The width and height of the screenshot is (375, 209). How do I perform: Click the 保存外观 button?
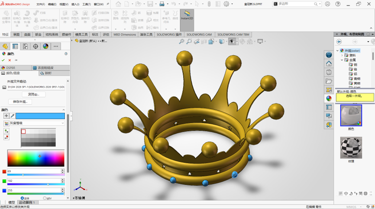point(20,101)
